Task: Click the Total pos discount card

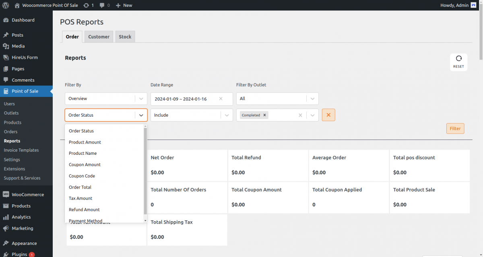Action: point(429,165)
